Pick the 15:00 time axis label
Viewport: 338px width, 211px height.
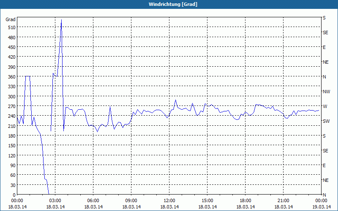207,201
